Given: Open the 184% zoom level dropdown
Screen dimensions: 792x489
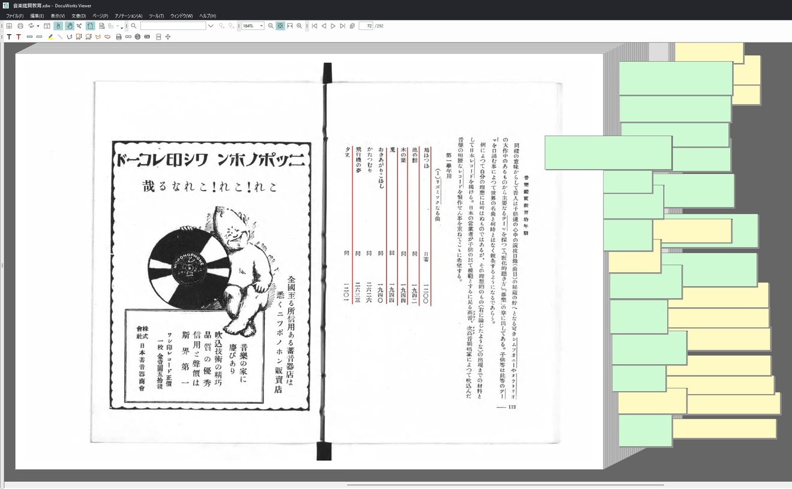Looking at the screenshot, I should [x=262, y=26].
